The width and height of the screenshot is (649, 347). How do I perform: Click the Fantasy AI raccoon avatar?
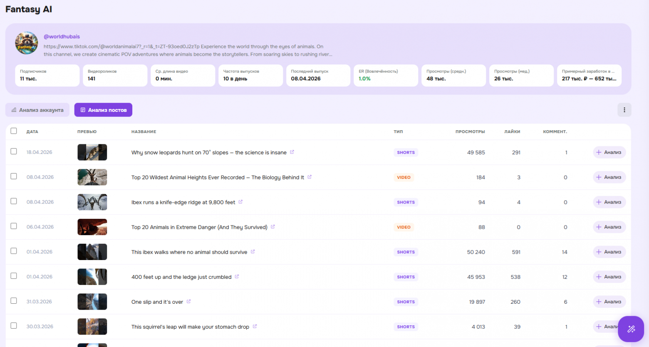[x=27, y=43]
